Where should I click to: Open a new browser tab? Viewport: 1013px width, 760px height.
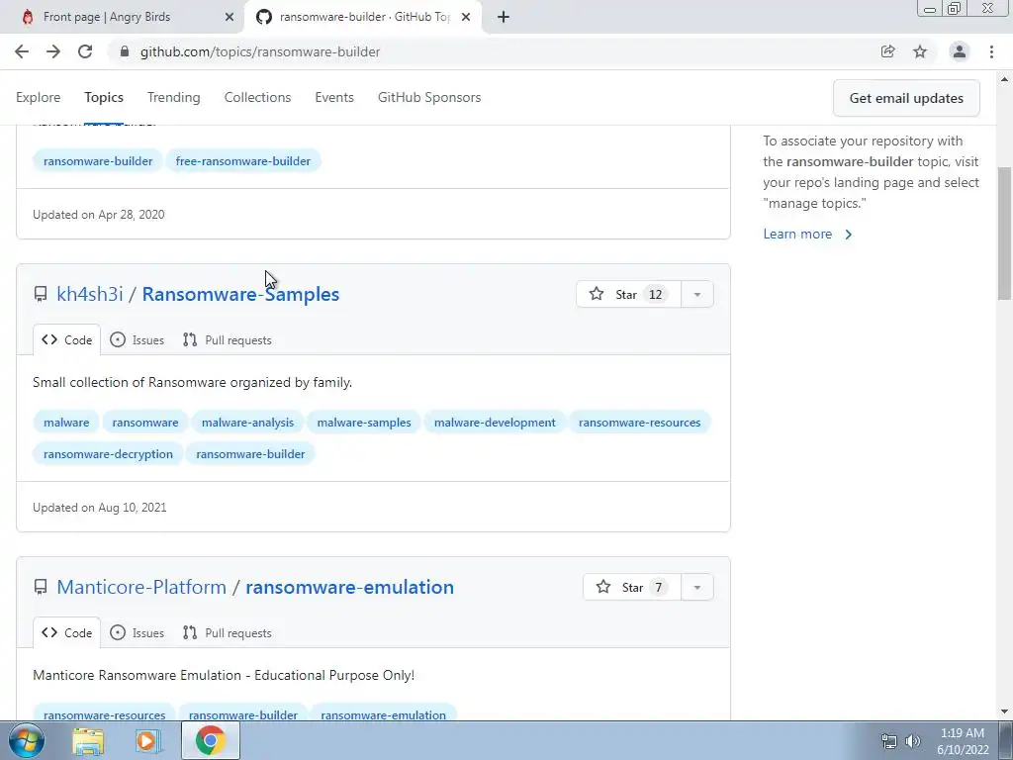pyautogui.click(x=504, y=17)
